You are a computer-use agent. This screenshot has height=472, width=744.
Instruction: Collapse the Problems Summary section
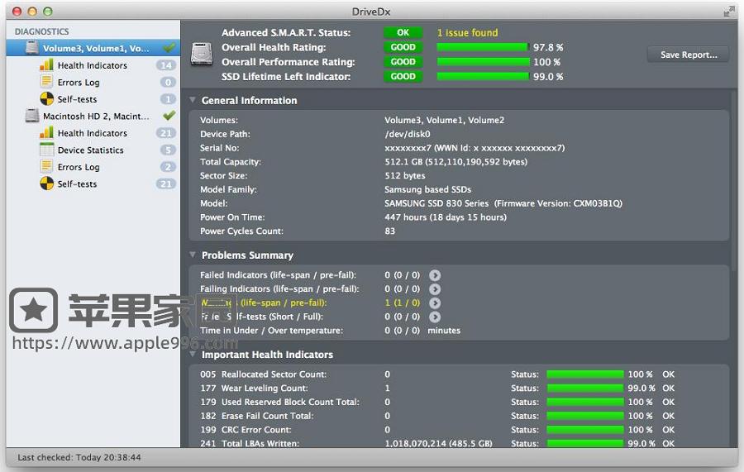click(x=193, y=255)
